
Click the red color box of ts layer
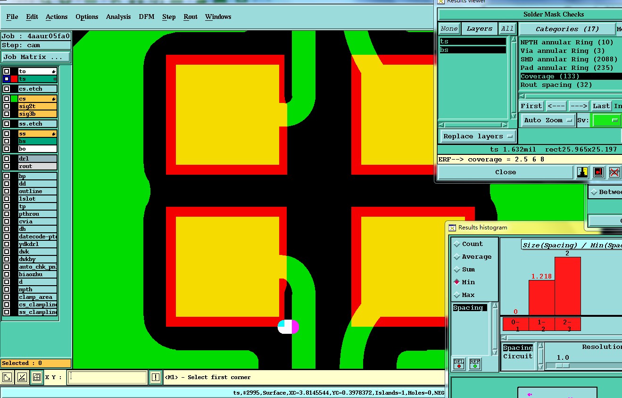pos(14,79)
